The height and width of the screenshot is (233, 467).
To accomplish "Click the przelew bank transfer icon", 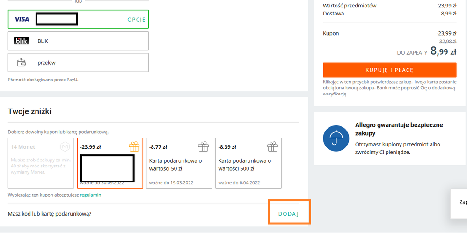I will point(22,63).
